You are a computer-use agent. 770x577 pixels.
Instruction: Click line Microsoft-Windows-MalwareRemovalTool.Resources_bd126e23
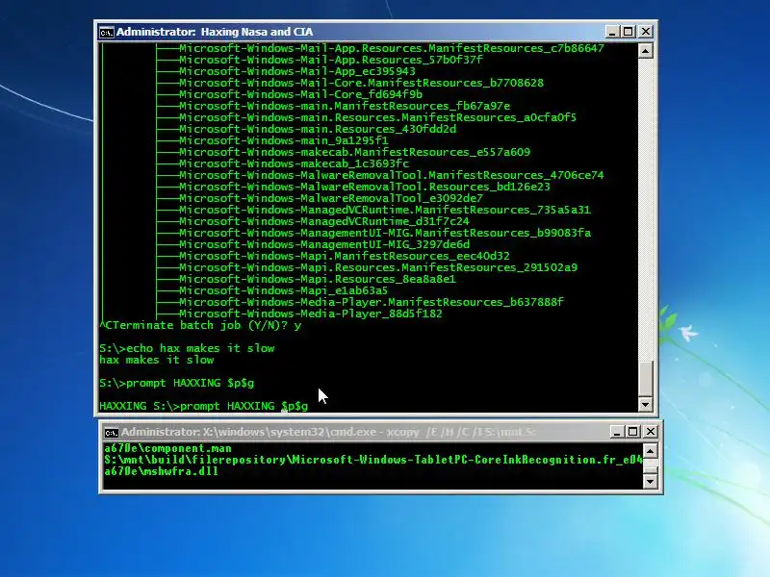coord(365,187)
